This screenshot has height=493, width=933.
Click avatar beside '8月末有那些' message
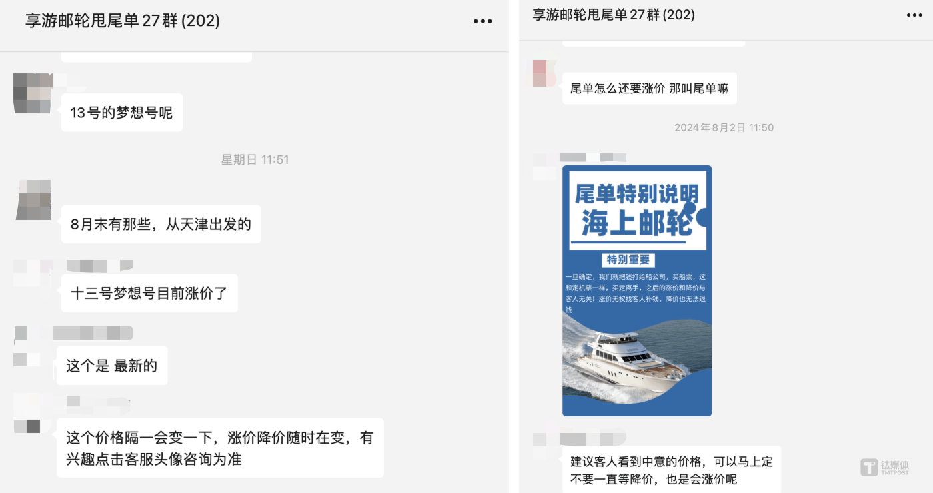(33, 200)
